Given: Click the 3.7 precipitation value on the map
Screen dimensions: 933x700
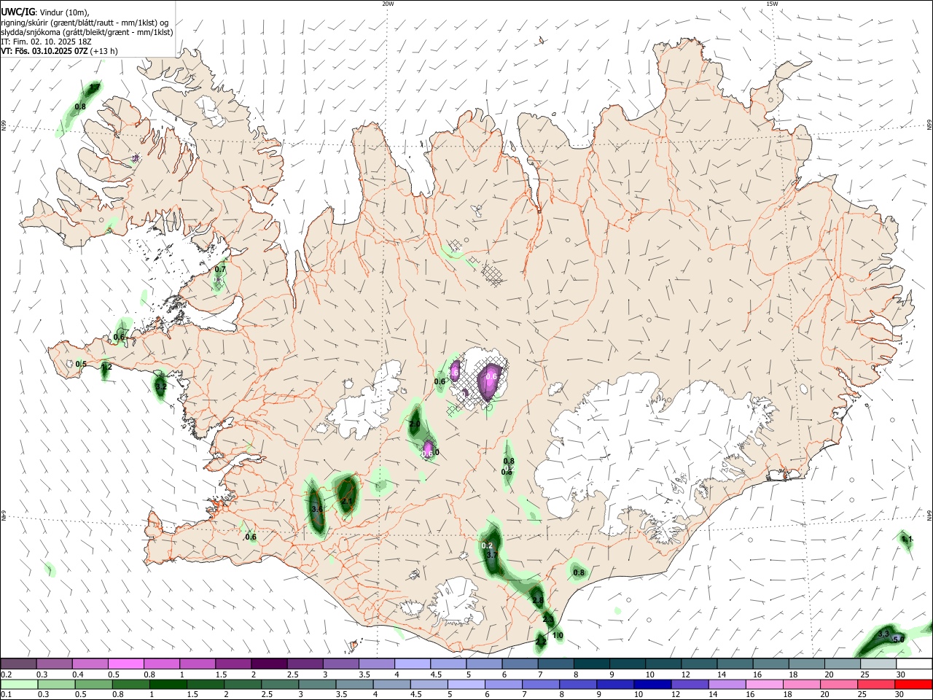Looking at the screenshot, I should click(x=491, y=555).
